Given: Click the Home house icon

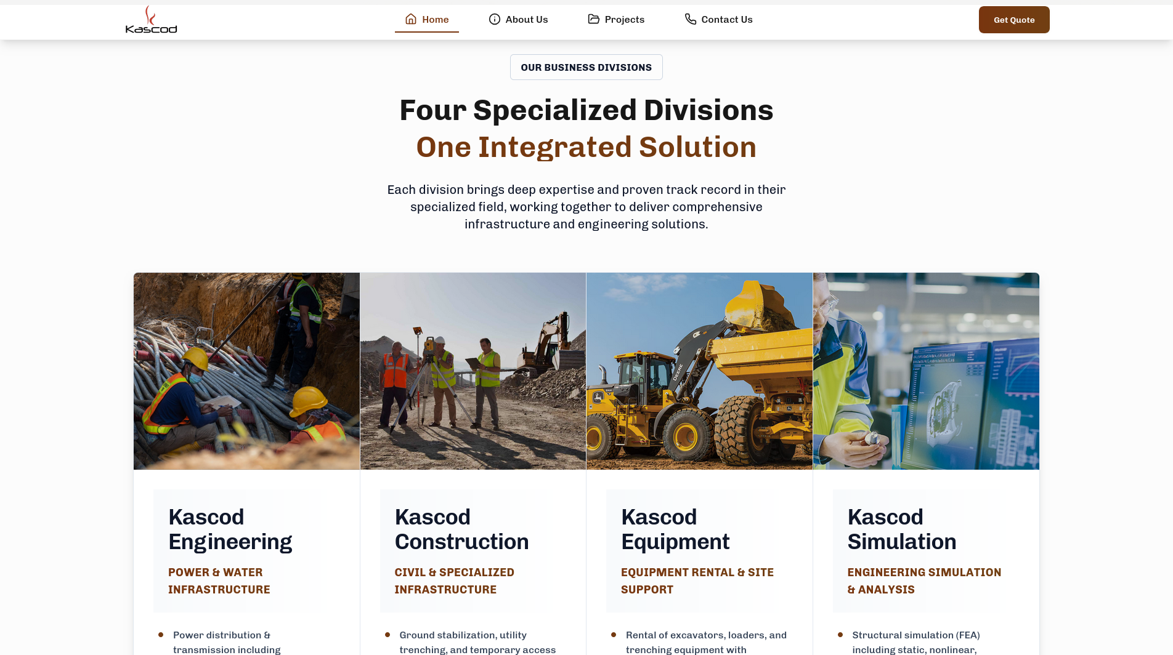Looking at the screenshot, I should (x=411, y=19).
